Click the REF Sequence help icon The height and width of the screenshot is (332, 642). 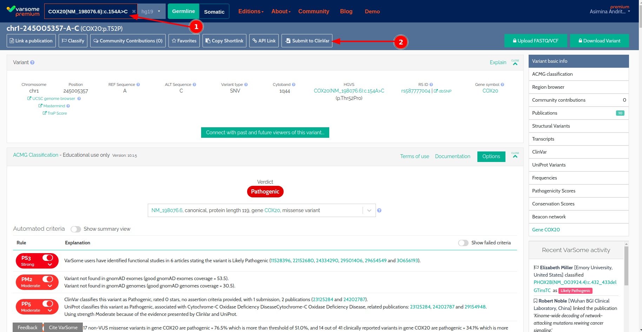point(138,84)
